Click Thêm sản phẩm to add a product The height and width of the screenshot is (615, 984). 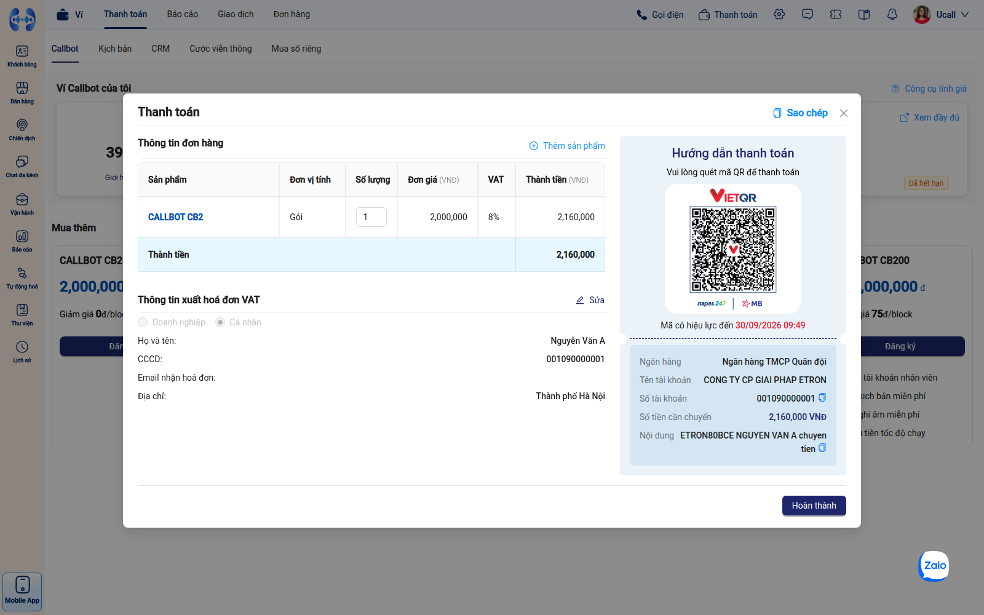[567, 146]
